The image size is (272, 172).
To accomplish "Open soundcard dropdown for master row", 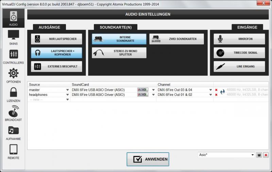I will coord(153,90).
